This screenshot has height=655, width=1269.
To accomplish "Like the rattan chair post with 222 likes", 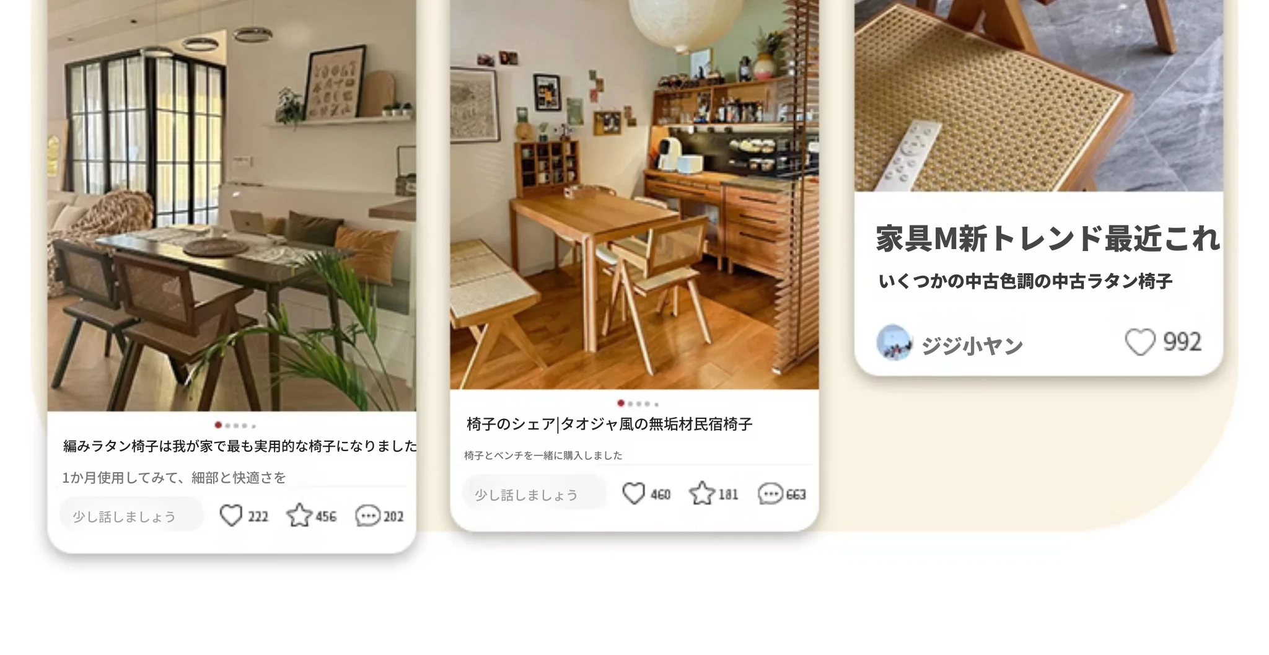I will coord(231,516).
